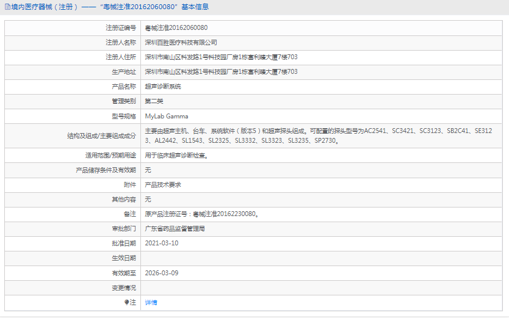Click the 变更情况 label
The height and width of the screenshot is (318, 509).
[x=124, y=287]
